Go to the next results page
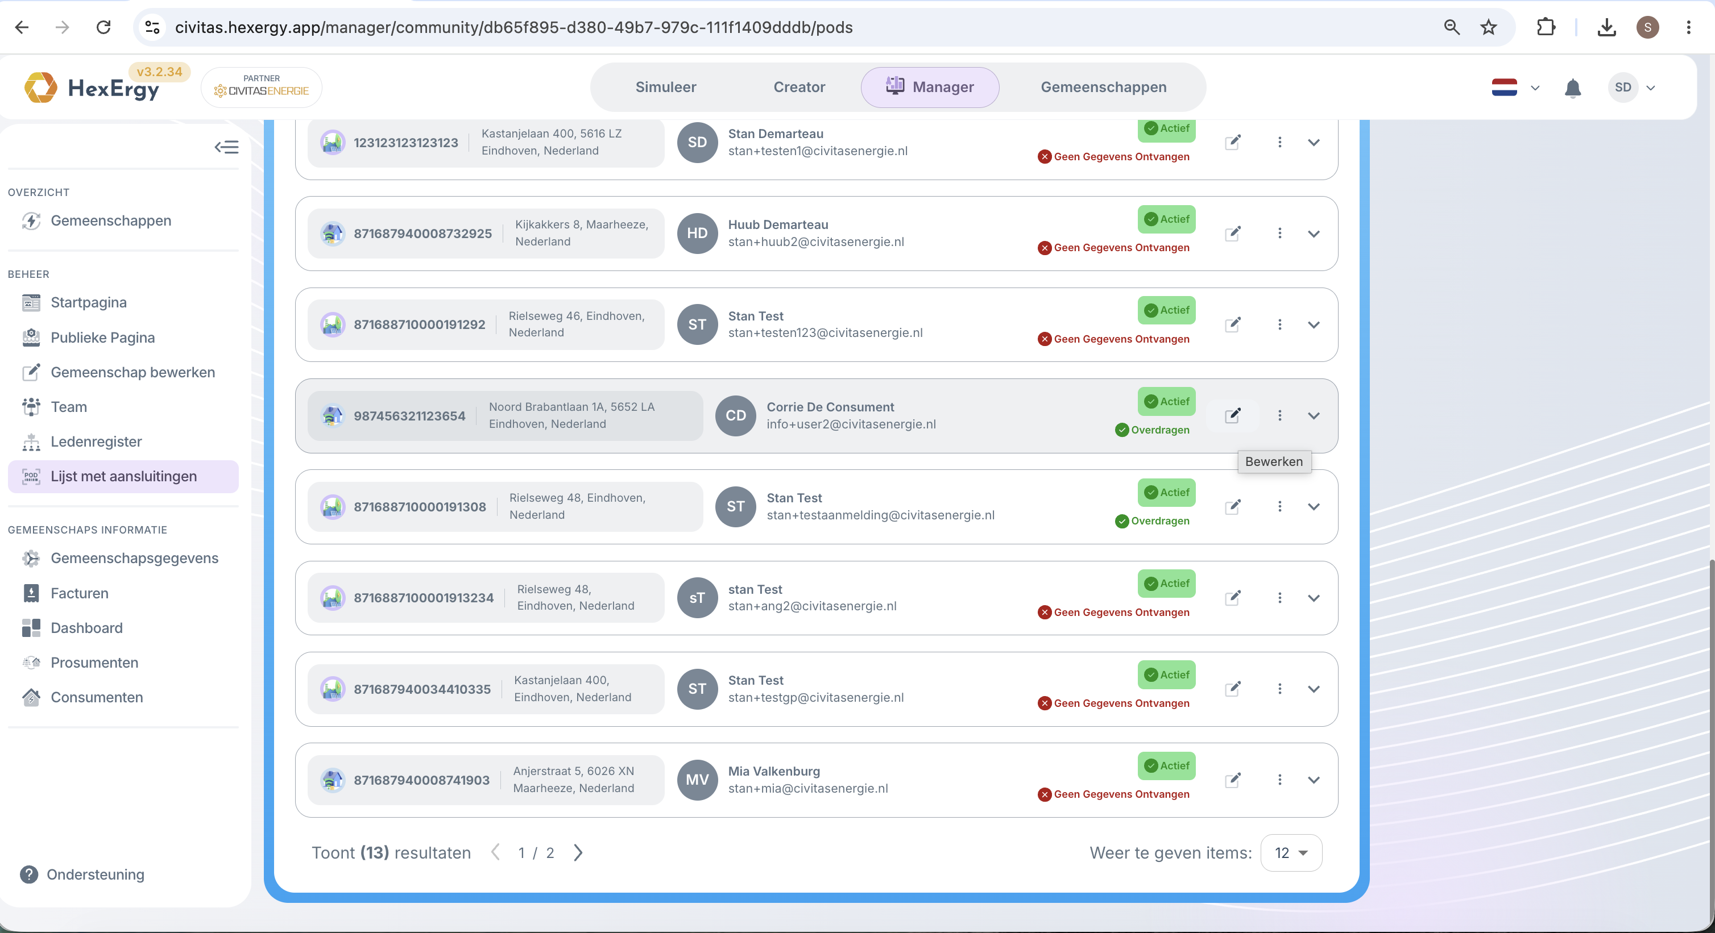The image size is (1715, 933). pyautogui.click(x=578, y=852)
